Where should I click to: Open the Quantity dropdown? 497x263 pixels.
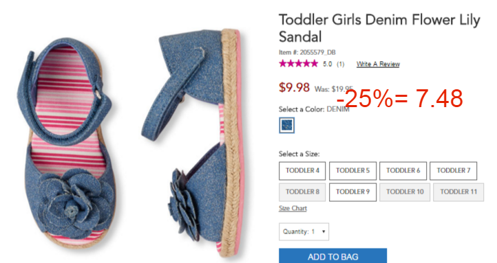click(x=304, y=231)
